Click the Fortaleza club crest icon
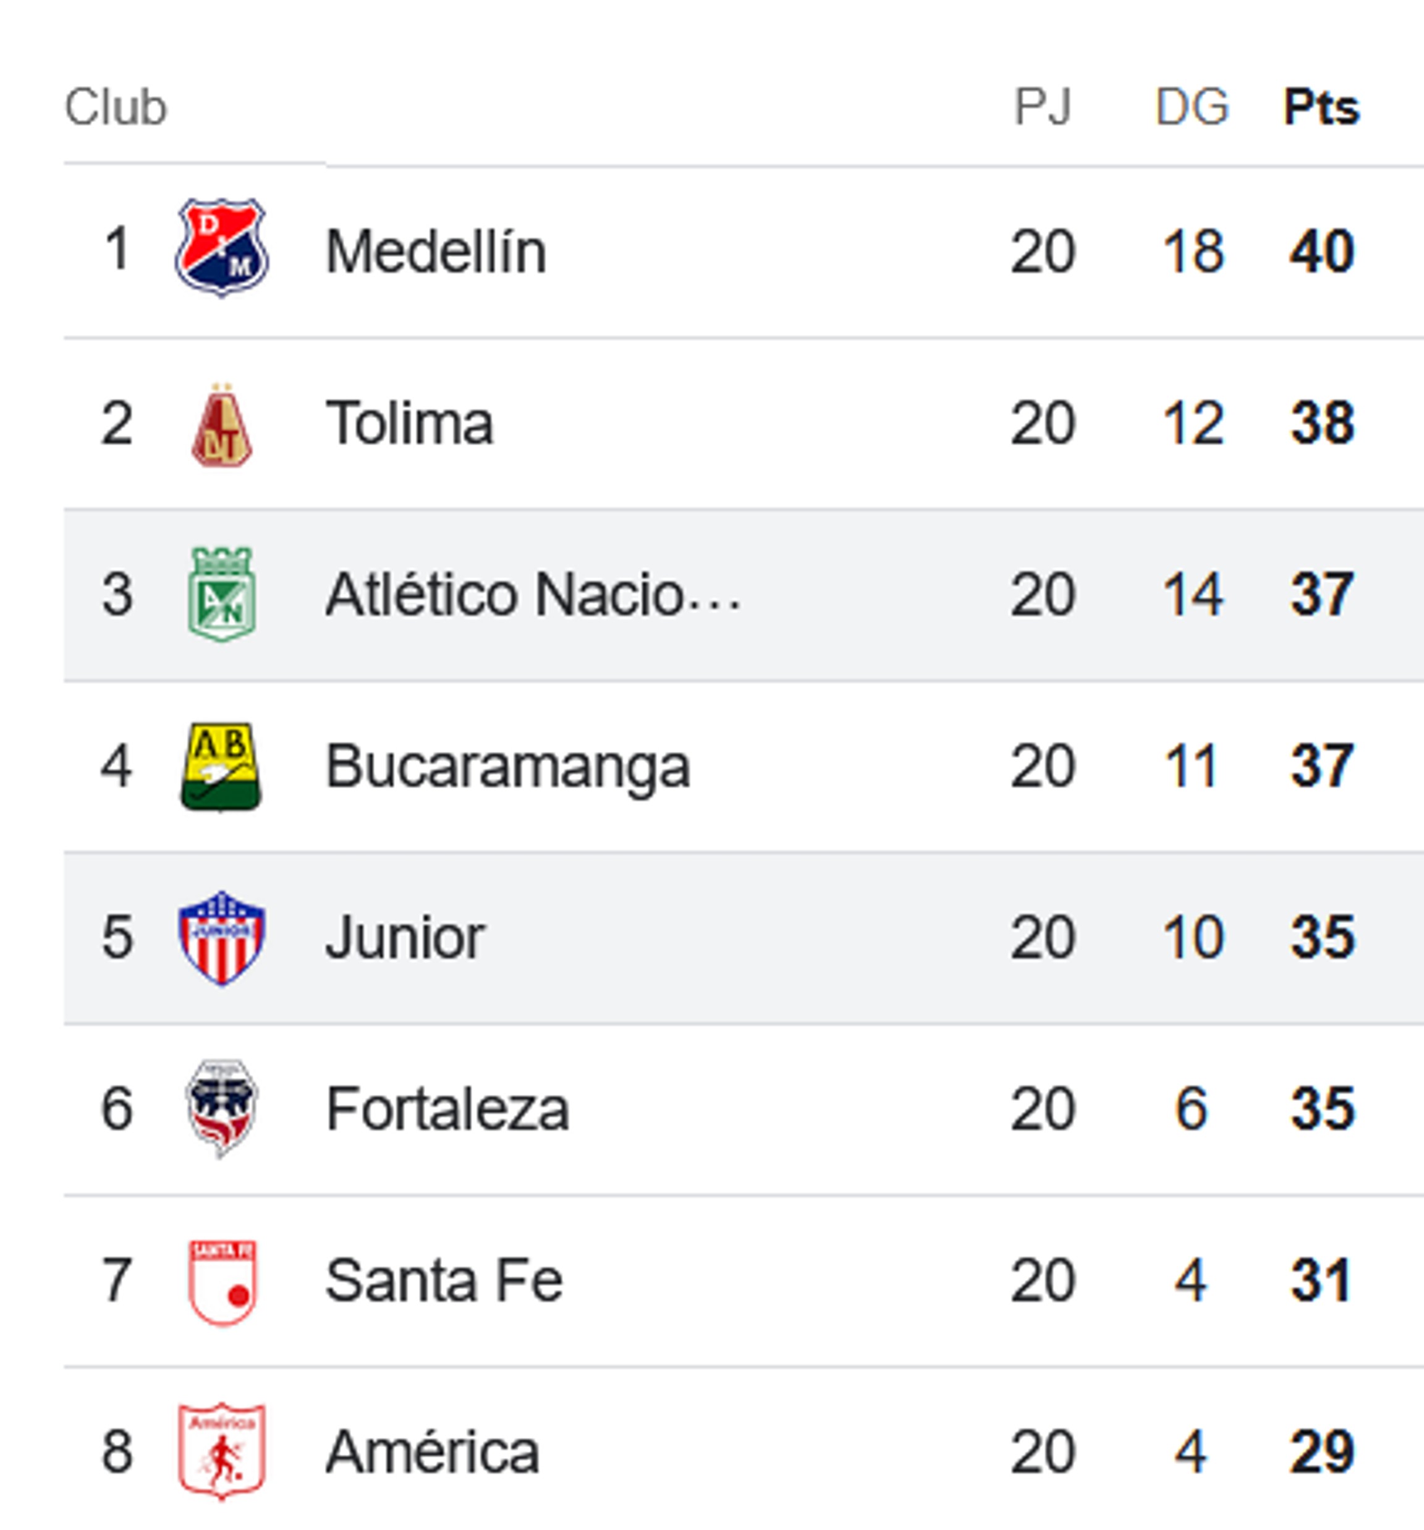The width and height of the screenshot is (1424, 1530). (x=221, y=1108)
